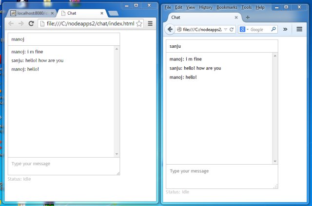
Task: Maximize the Firefox window
Action: pos(286,7)
